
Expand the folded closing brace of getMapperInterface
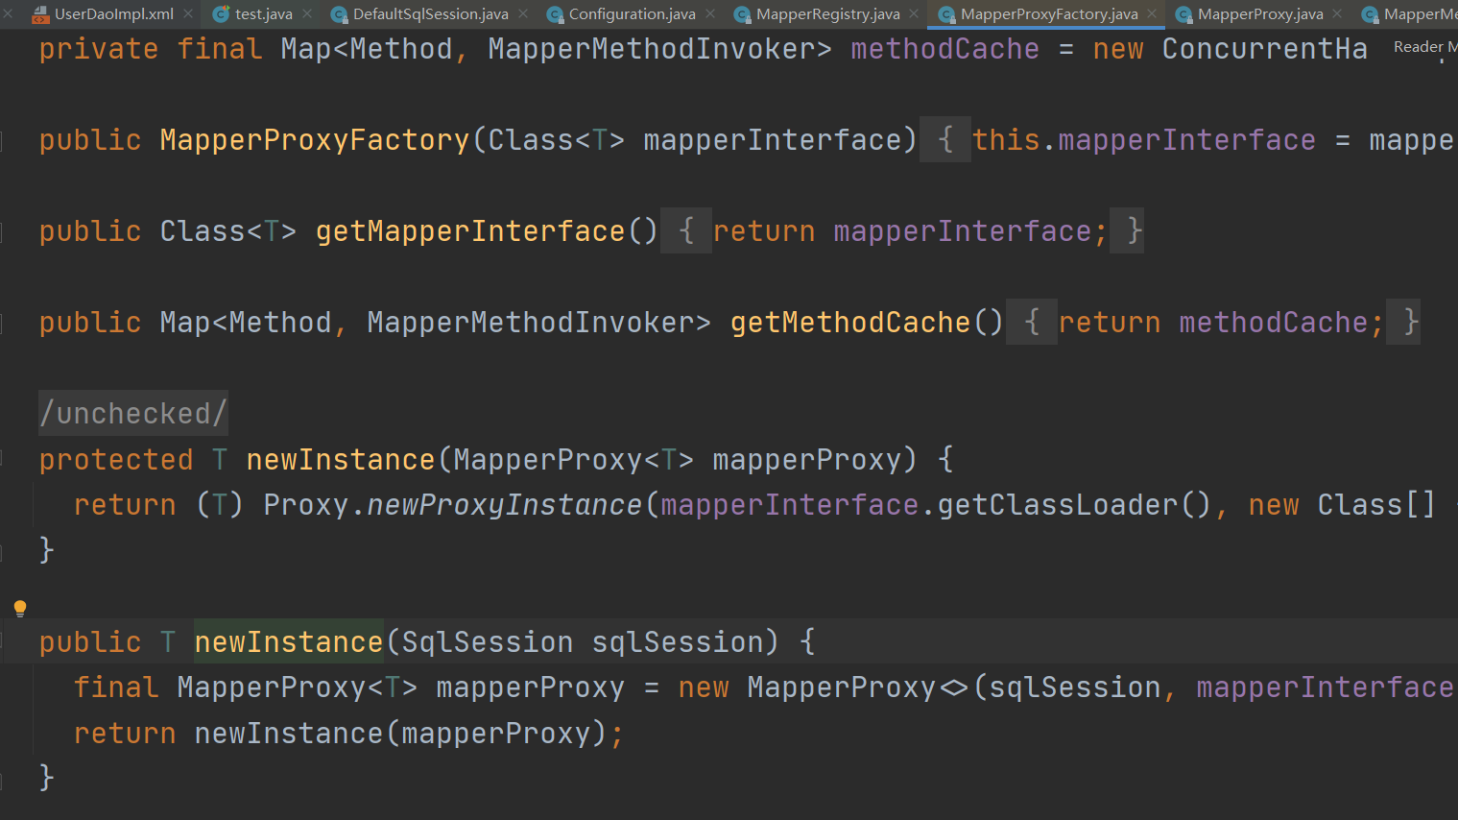(1127, 231)
